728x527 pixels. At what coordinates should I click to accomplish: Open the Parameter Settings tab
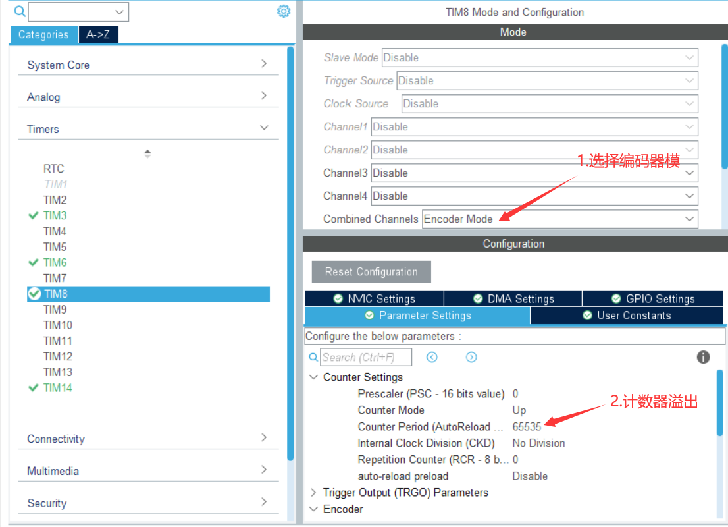click(417, 316)
